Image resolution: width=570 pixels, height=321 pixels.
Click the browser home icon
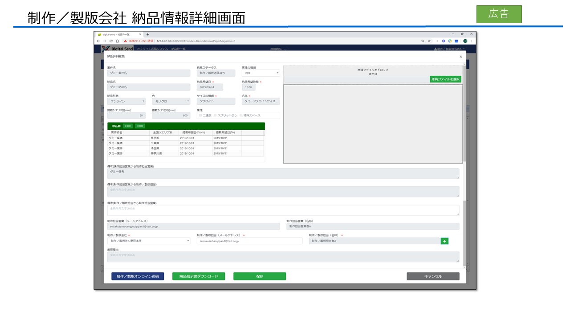118,41
